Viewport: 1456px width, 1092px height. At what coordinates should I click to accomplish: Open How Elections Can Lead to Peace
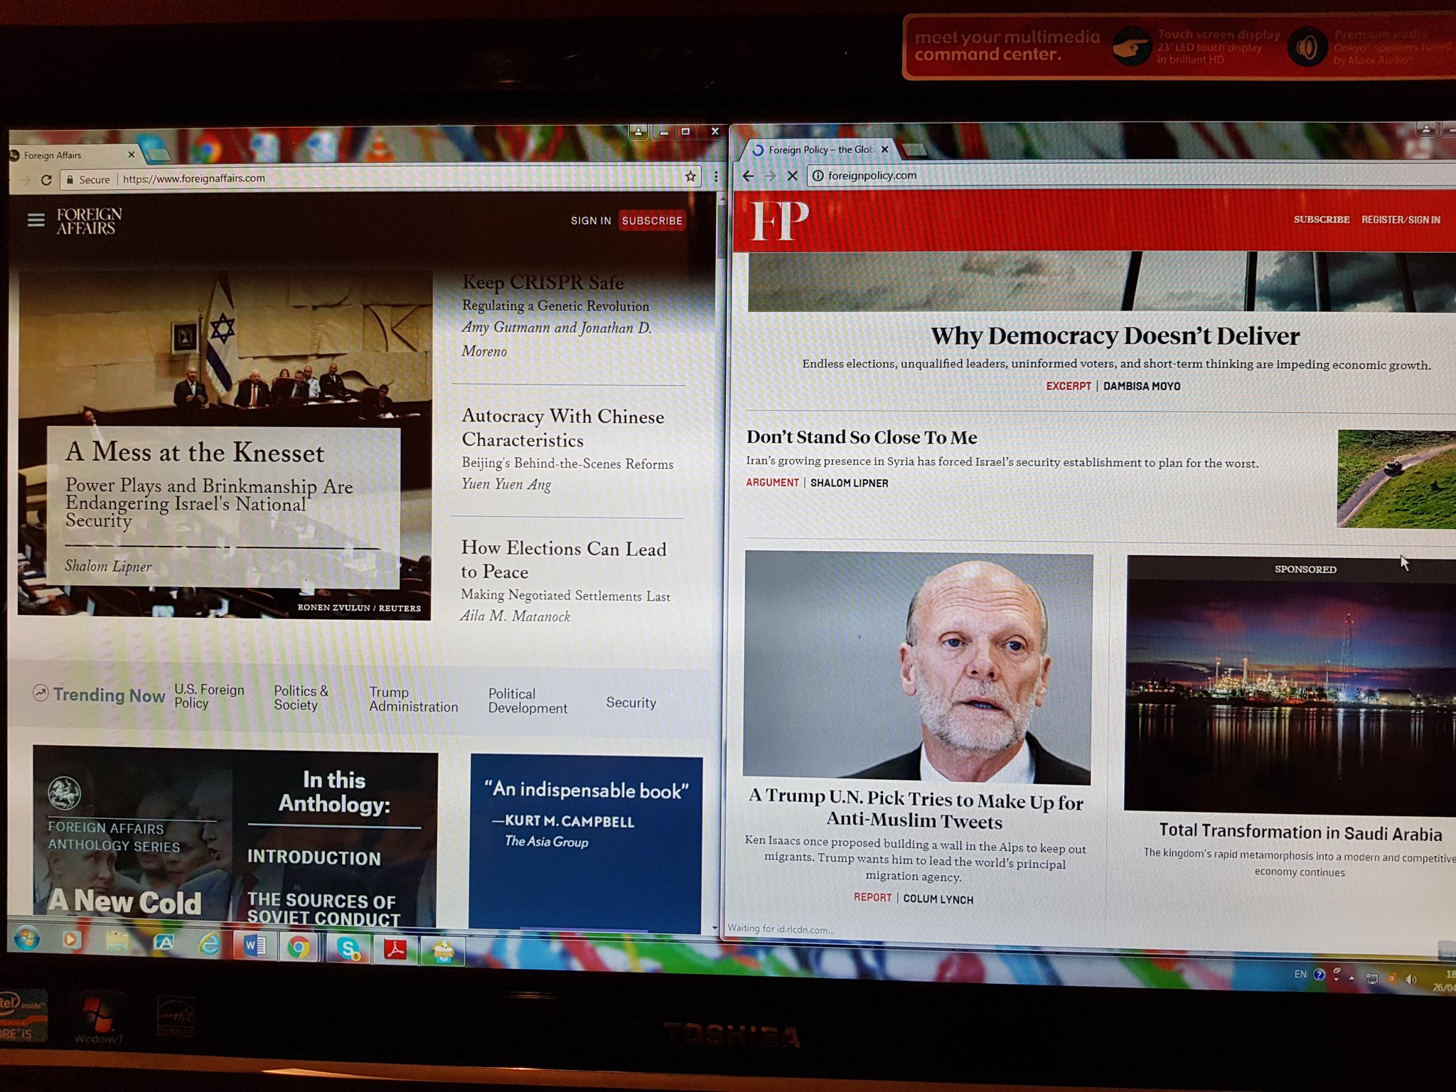pyautogui.click(x=563, y=560)
